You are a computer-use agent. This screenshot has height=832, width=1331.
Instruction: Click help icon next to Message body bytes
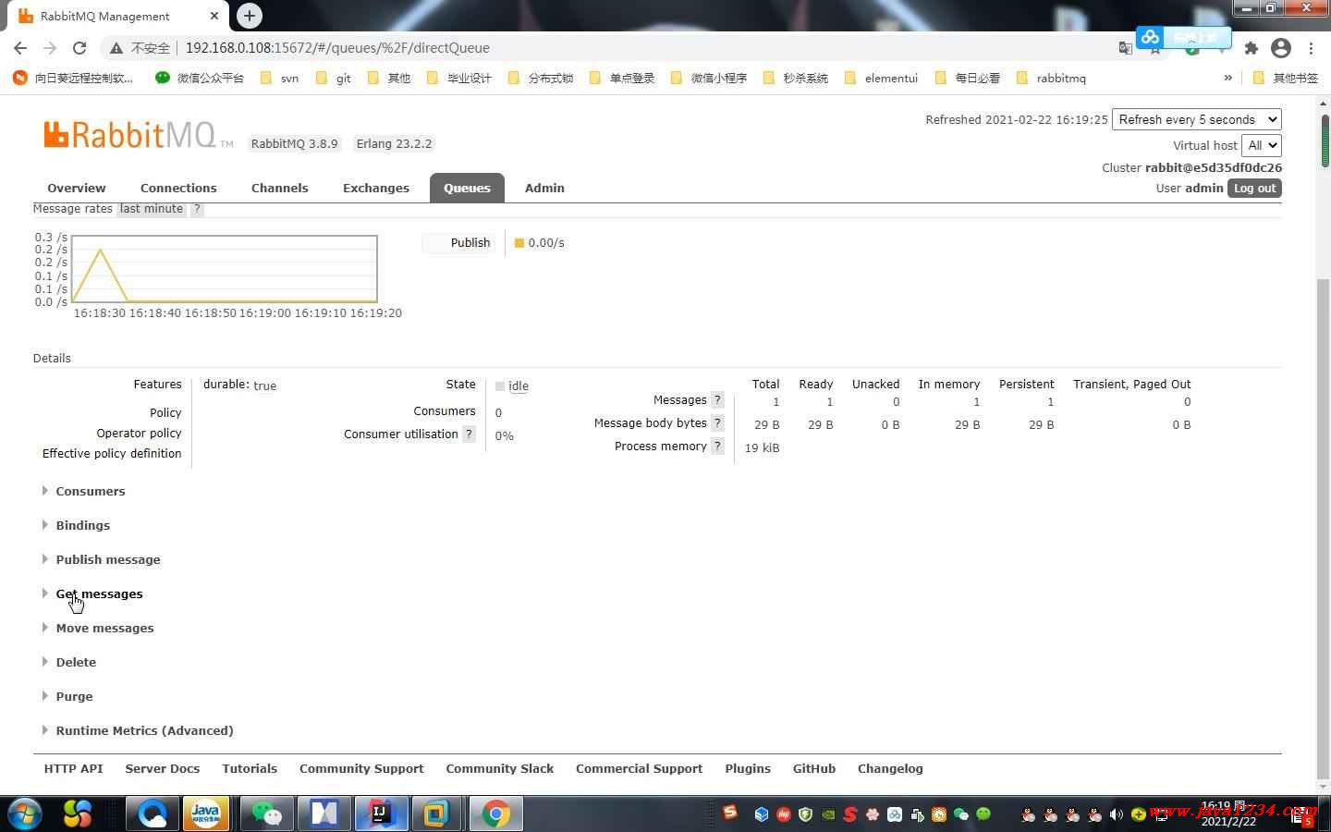point(718,422)
